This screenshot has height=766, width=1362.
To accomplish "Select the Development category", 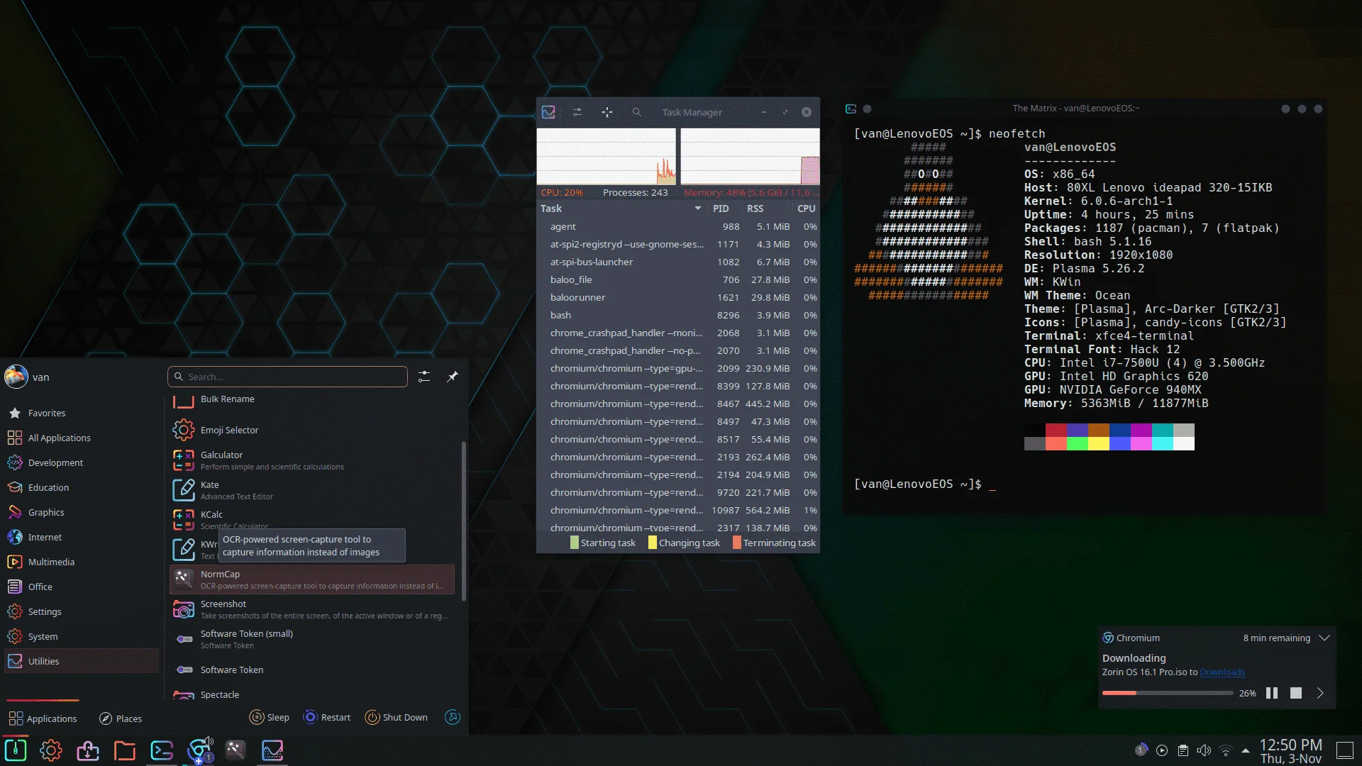I will pos(82,462).
